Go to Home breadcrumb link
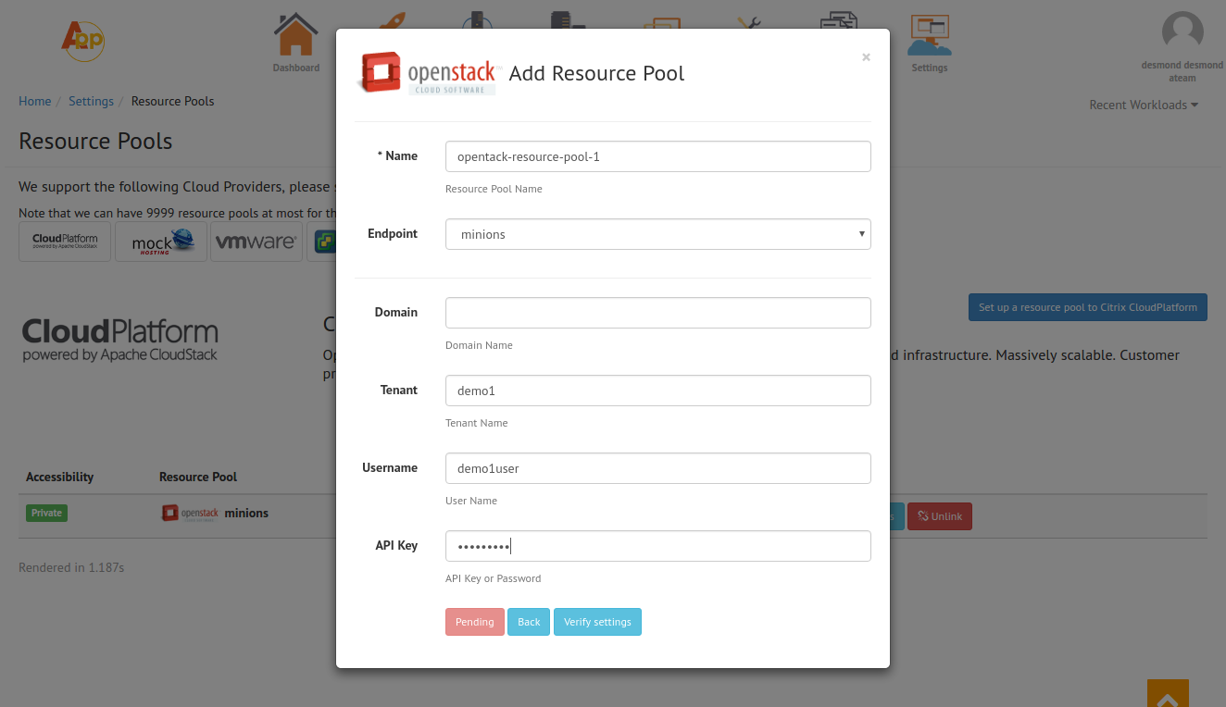The width and height of the screenshot is (1226, 707). (x=35, y=101)
